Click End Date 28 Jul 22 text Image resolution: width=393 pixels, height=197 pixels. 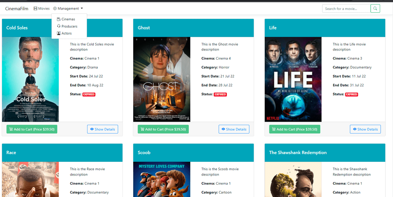pyautogui.click(x=217, y=85)
